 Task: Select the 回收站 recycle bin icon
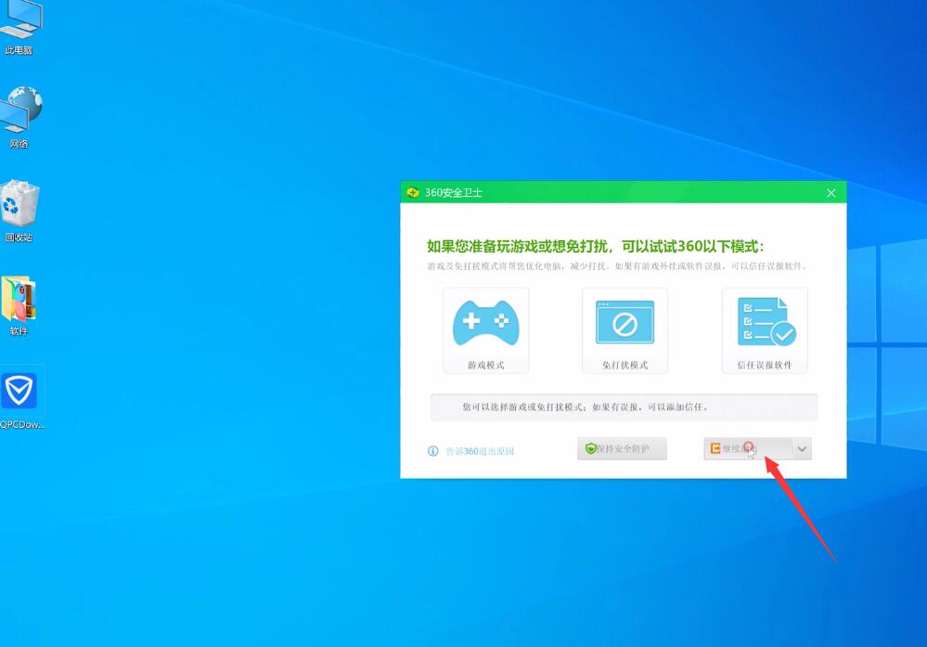19,211
